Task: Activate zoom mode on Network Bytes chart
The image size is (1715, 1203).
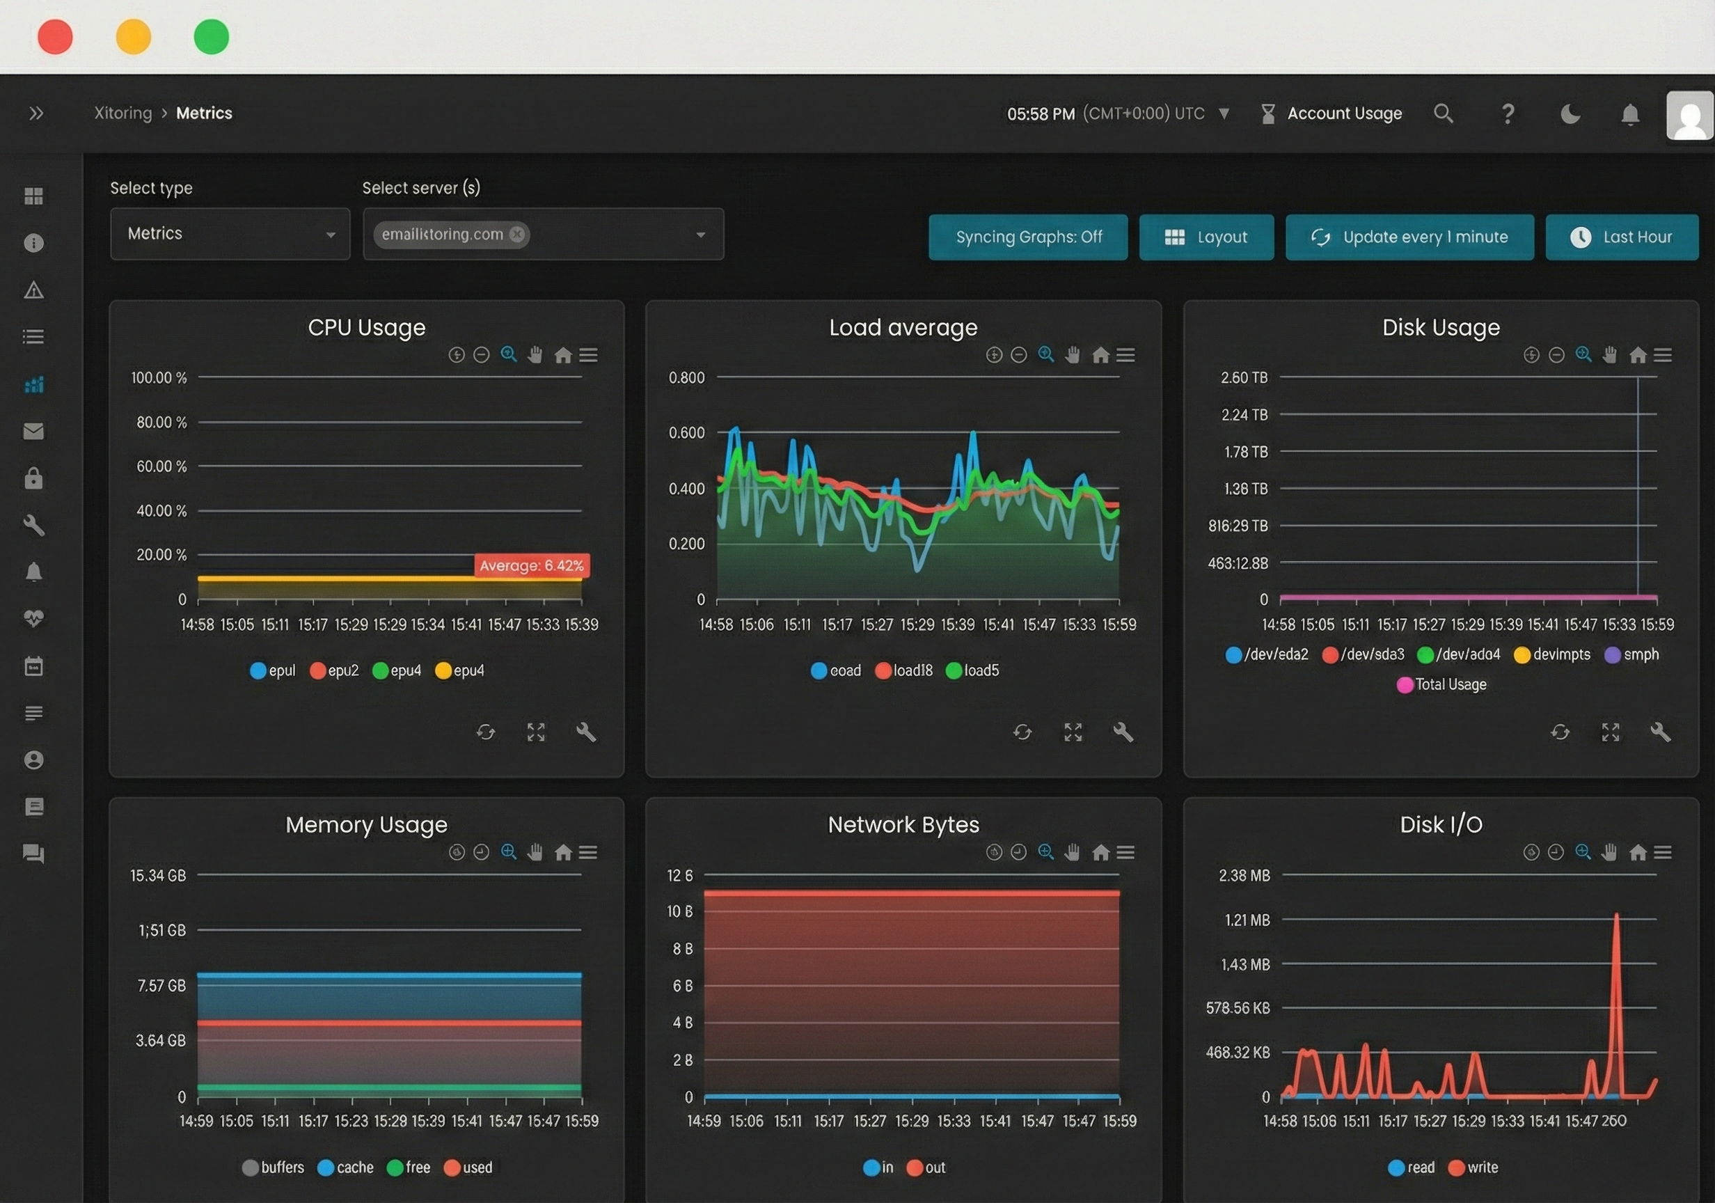Action: (1045, 852)
